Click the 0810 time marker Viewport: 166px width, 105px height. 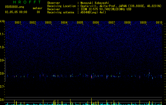point(159,23)
